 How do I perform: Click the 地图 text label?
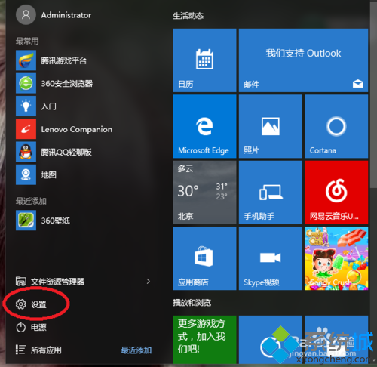(48, 175)
